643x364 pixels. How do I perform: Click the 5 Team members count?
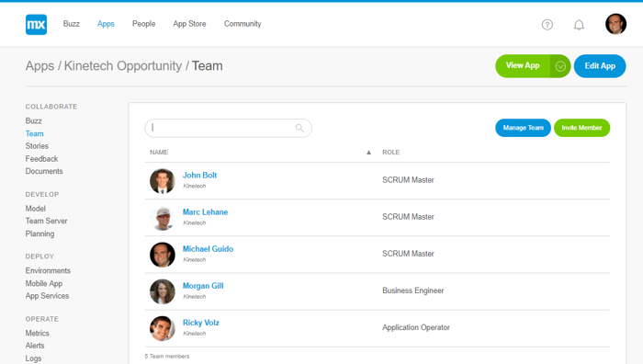(167, 357)
